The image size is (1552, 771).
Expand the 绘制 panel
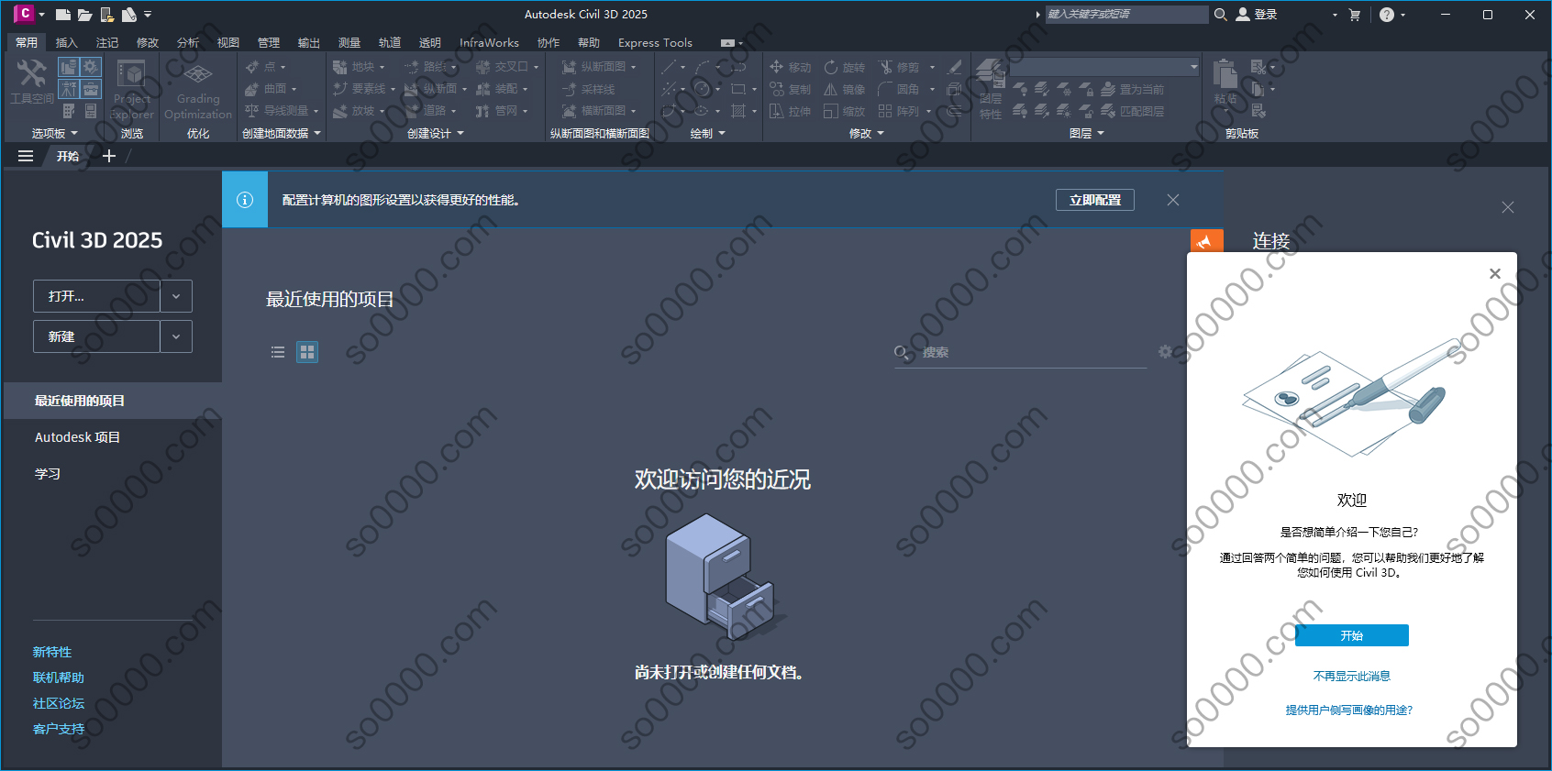point(707,133)
